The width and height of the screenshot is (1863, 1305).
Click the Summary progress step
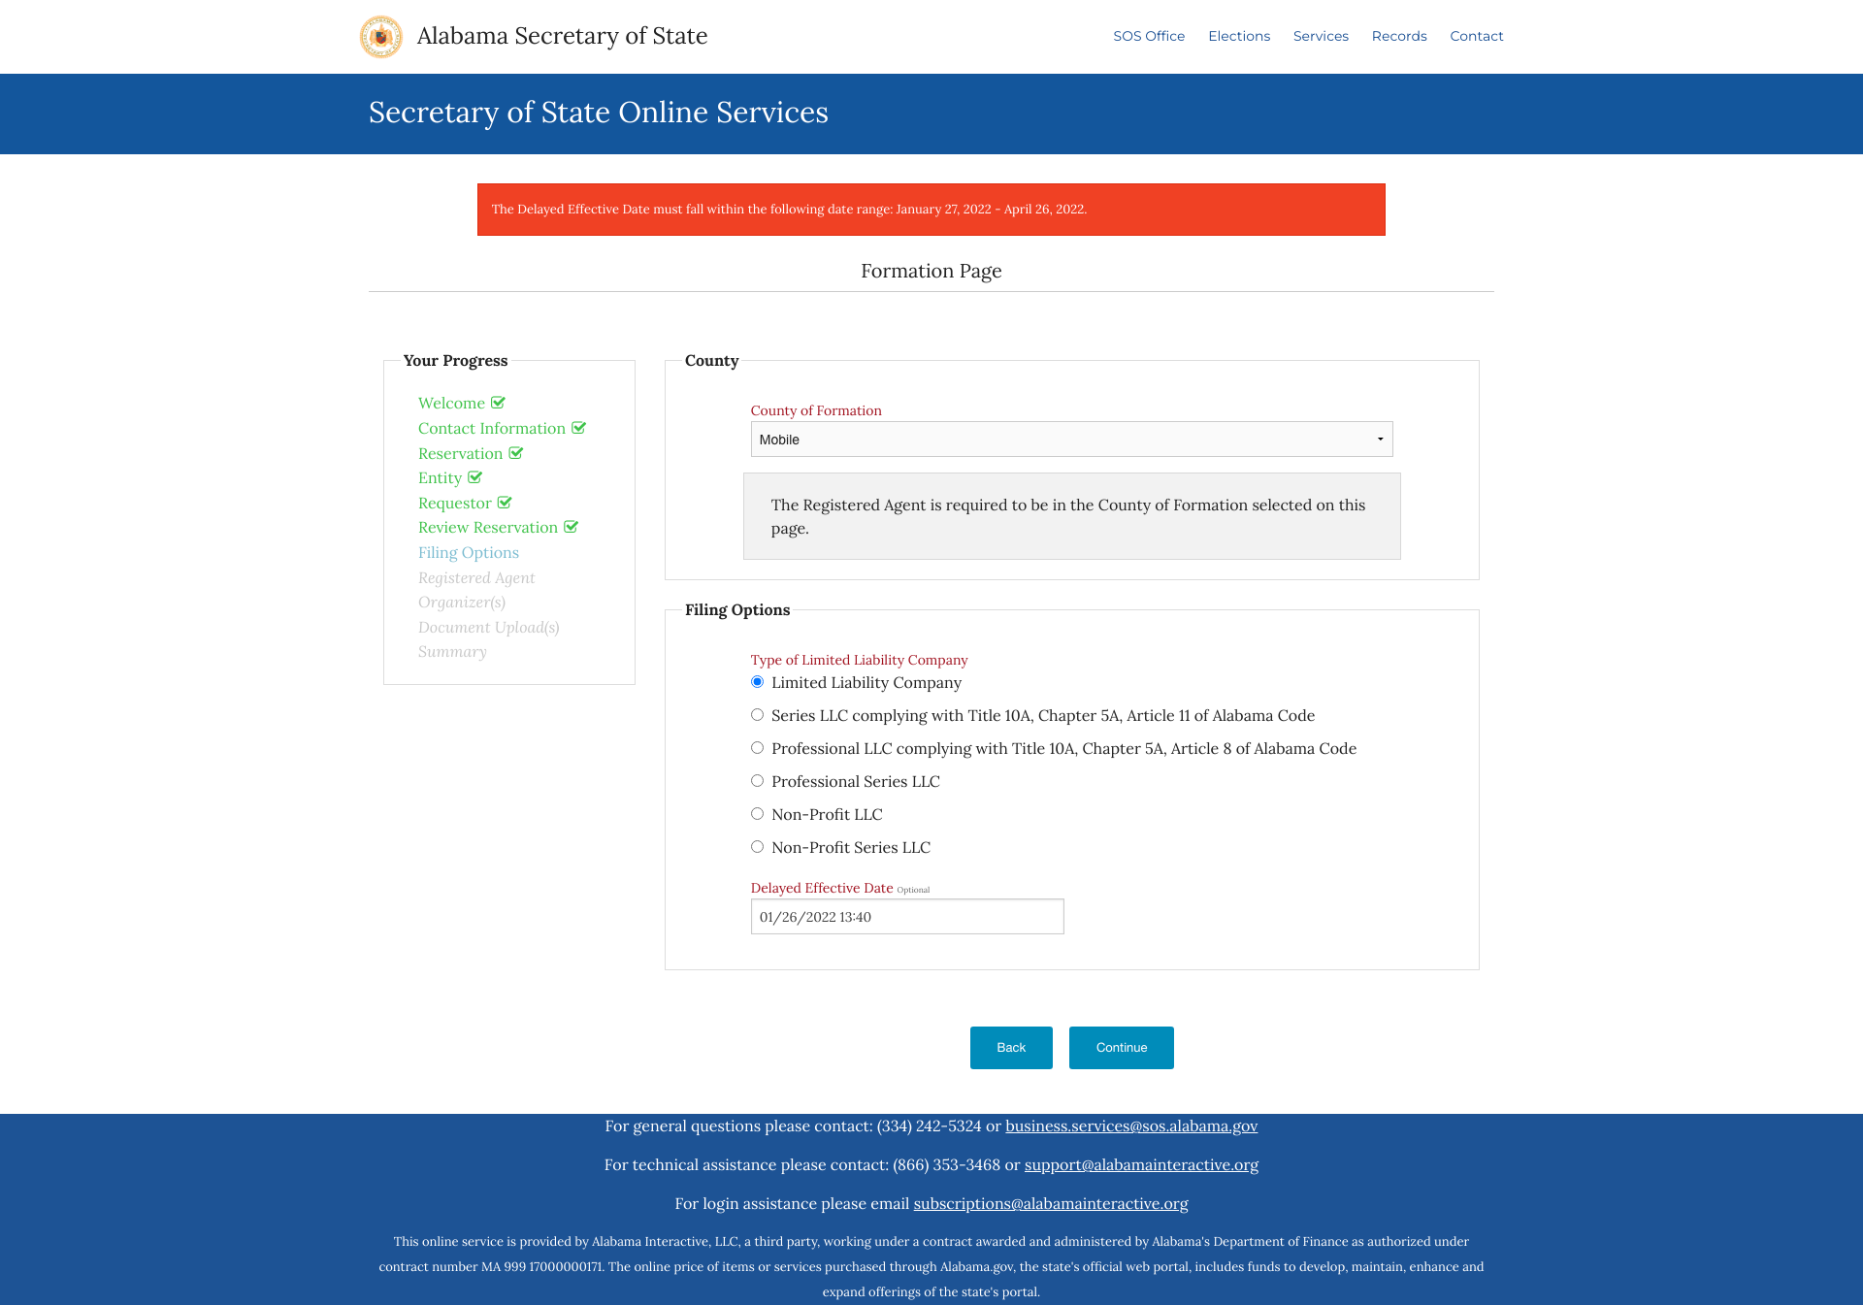tap(452, 651)
